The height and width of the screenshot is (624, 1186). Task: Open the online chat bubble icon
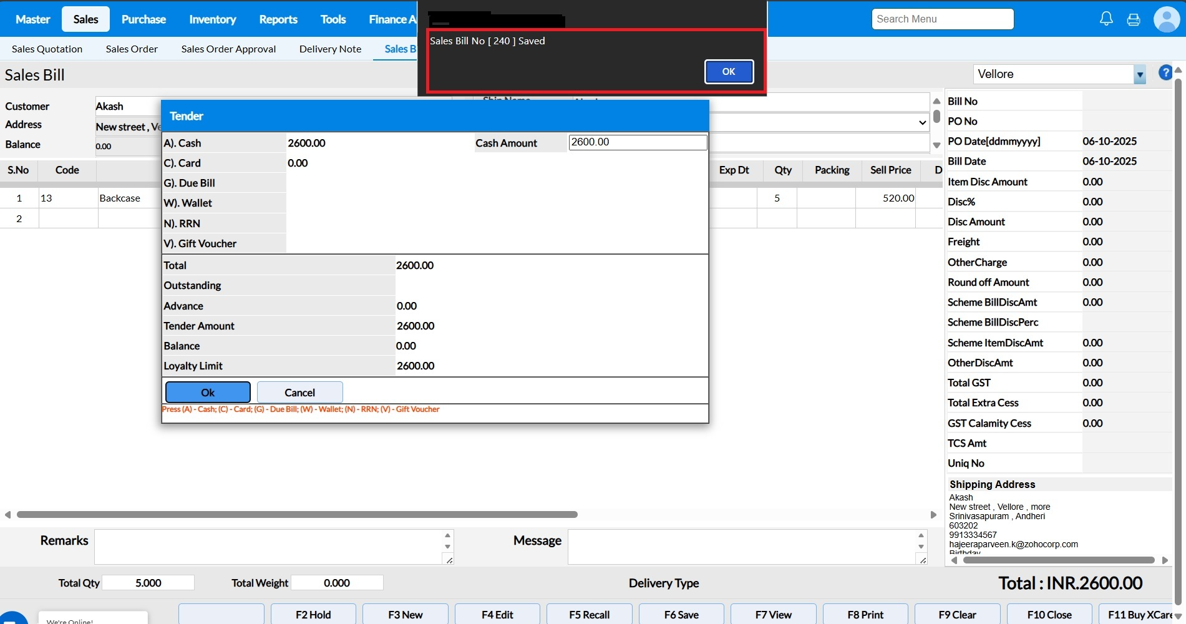point(12,618)
